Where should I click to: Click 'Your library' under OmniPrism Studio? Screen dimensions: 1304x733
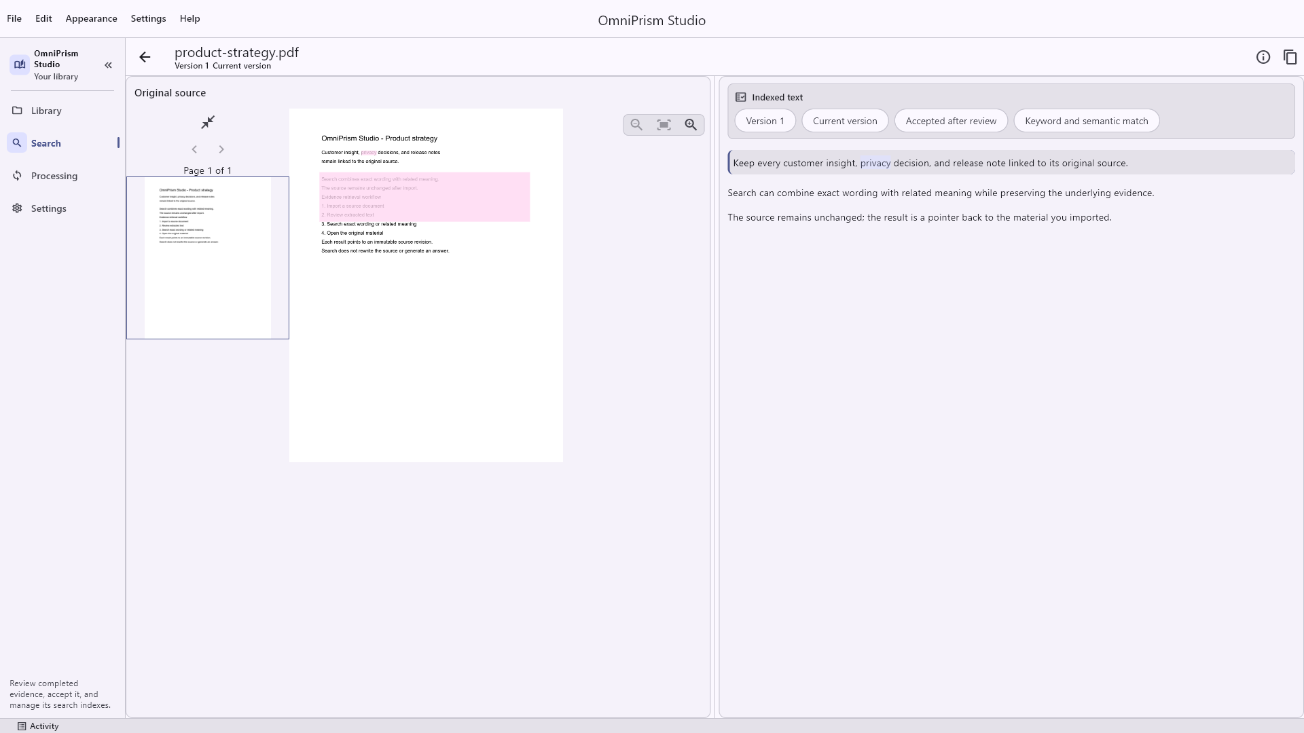point(56,77)
